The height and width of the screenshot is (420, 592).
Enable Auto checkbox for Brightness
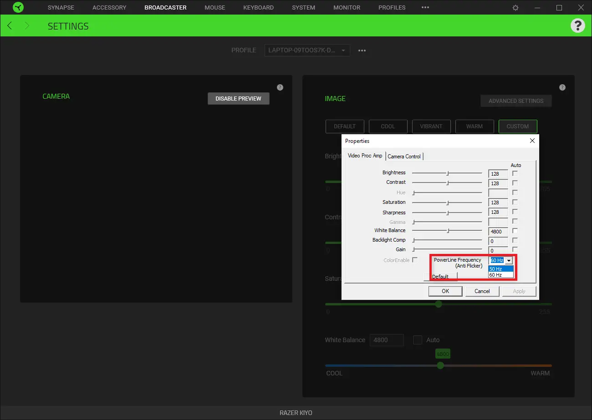(515, 173)
